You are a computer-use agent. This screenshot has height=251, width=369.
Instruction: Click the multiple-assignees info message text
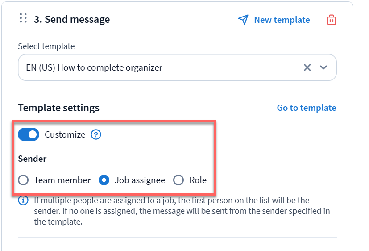178,211
